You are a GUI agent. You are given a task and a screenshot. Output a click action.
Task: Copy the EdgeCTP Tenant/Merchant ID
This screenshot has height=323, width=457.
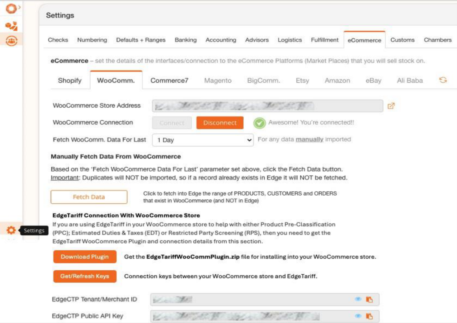click(x=369, y=299)
